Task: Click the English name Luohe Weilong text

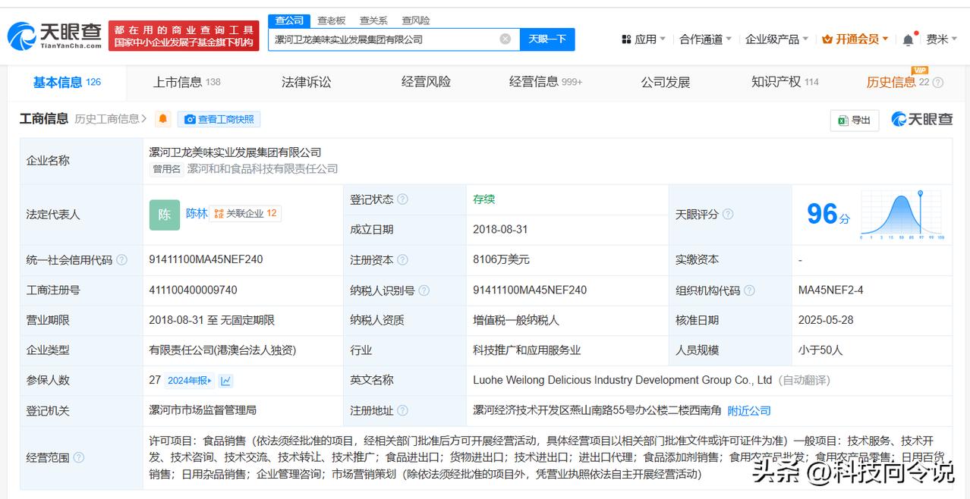Action: pos(622,380)
